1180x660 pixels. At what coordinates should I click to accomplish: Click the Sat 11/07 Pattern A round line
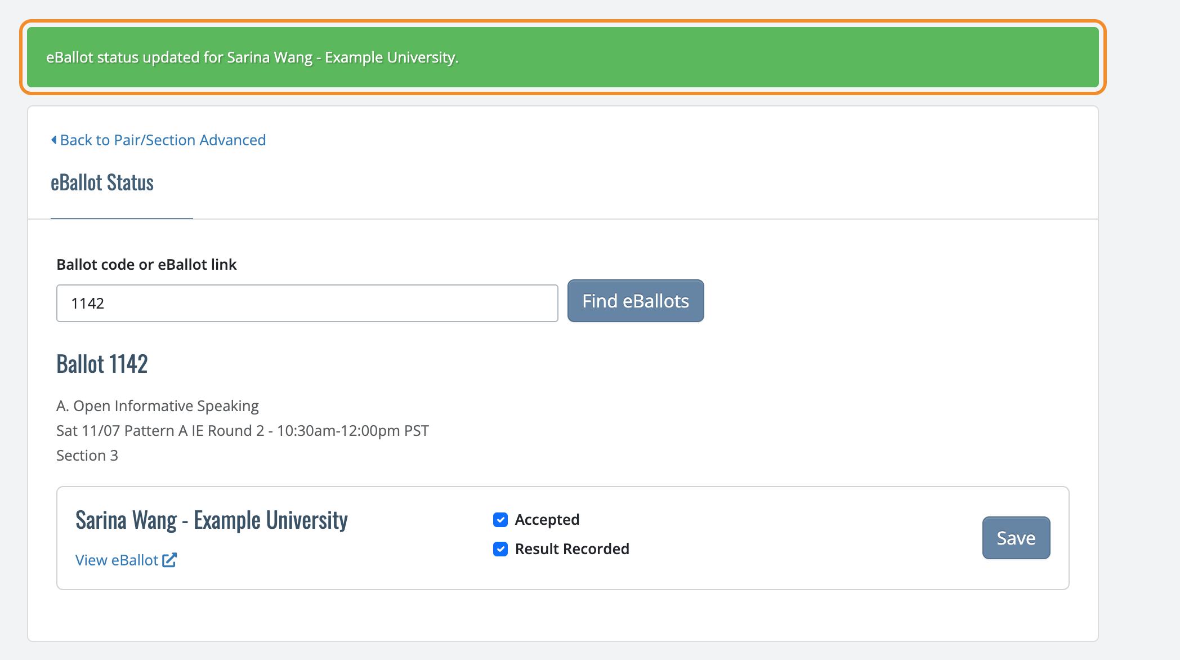[x=243, y=430]
